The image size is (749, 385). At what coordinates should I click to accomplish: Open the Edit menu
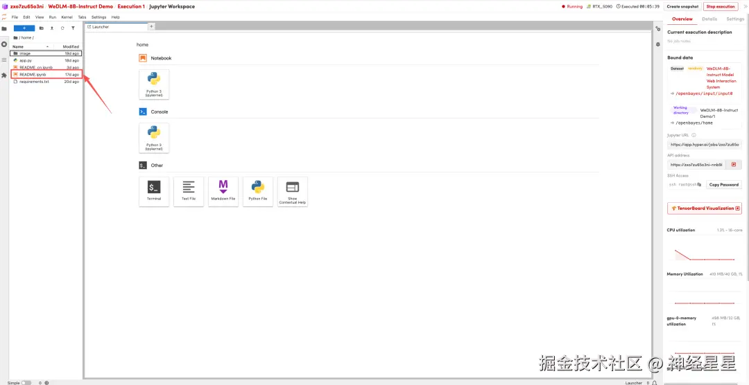(x=27, y=17)
